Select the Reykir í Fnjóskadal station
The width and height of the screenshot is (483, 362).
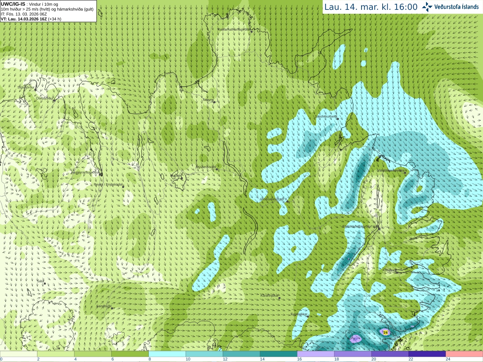coord(123,187)
